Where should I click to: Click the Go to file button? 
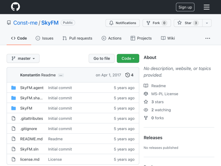pyautogui.click(x=102, y=58)
